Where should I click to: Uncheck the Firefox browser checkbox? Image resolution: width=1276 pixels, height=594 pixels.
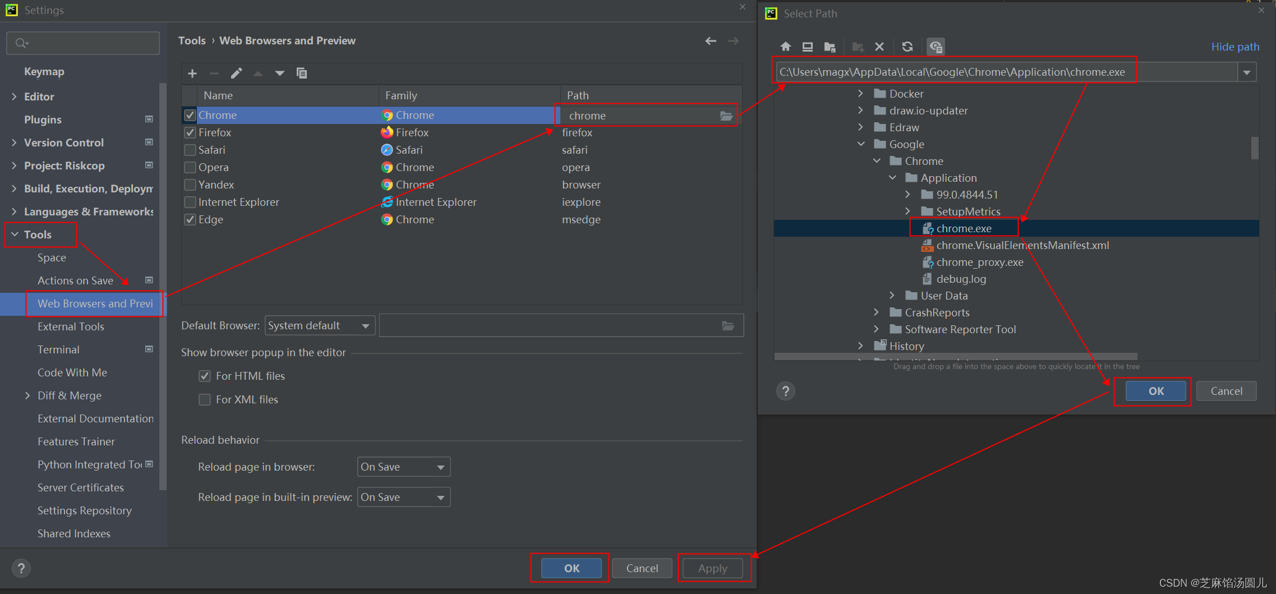point(190,133)
